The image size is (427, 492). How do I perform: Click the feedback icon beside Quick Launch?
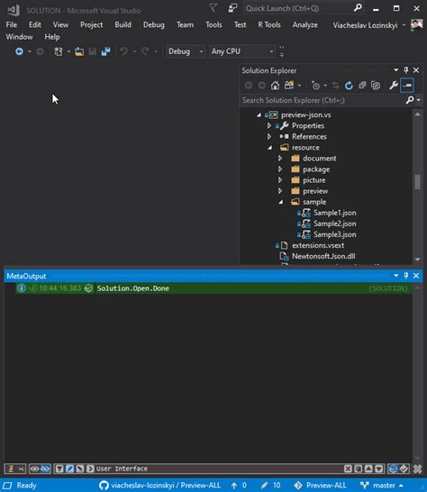tap(232, 8)
